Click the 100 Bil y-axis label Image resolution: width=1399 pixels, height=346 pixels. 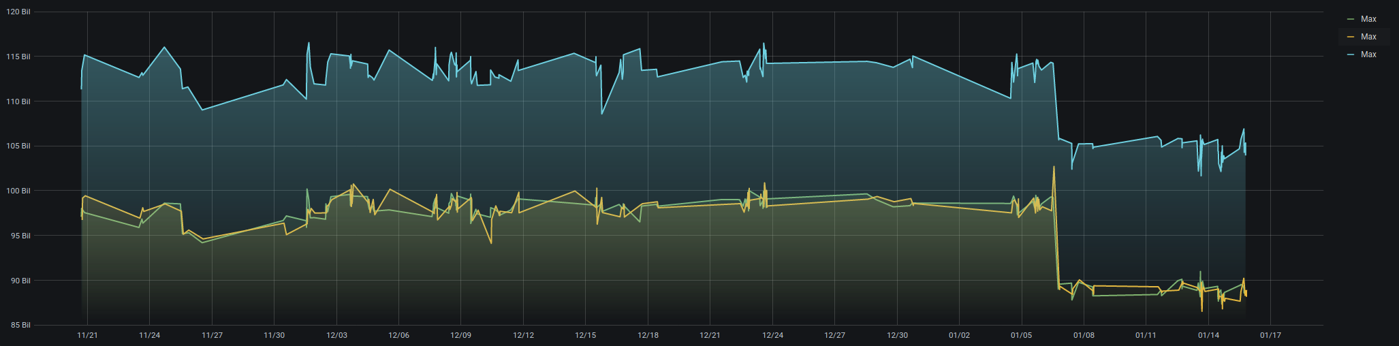coord(18,191)
